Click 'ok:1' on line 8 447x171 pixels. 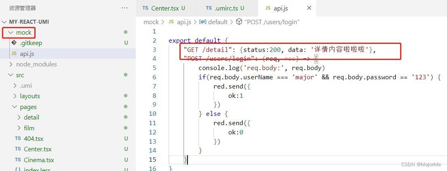click(x=236, y=96)
